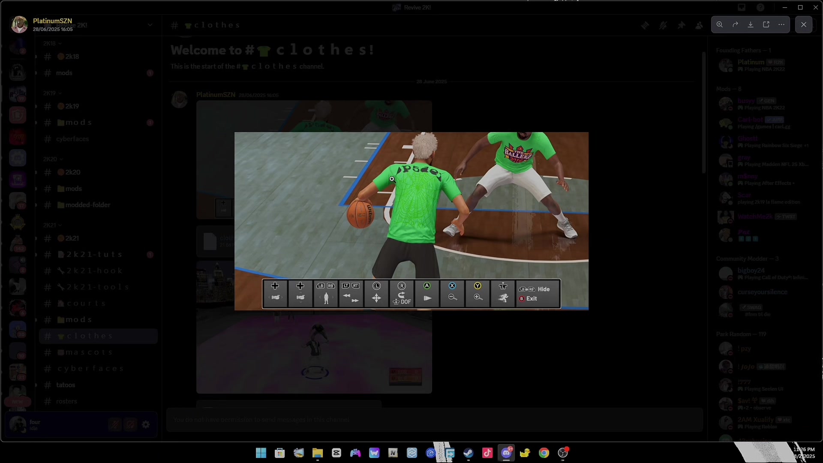This screenshot has height=463, width=823.
Task: Open the Discord help icon in title bar
Action: pyautogui.click(x=760, y=8)
